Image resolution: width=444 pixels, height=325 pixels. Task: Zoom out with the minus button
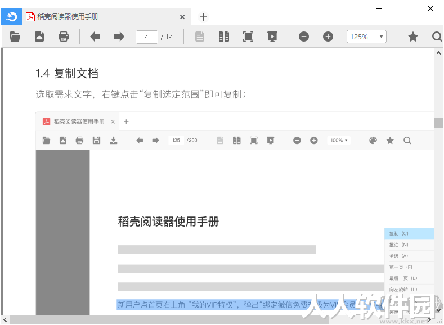tap(304, 37)
